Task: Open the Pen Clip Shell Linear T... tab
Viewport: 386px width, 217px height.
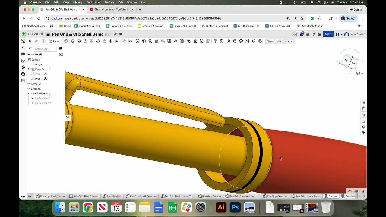Action: pyautogui.click(x=176, y=196)
